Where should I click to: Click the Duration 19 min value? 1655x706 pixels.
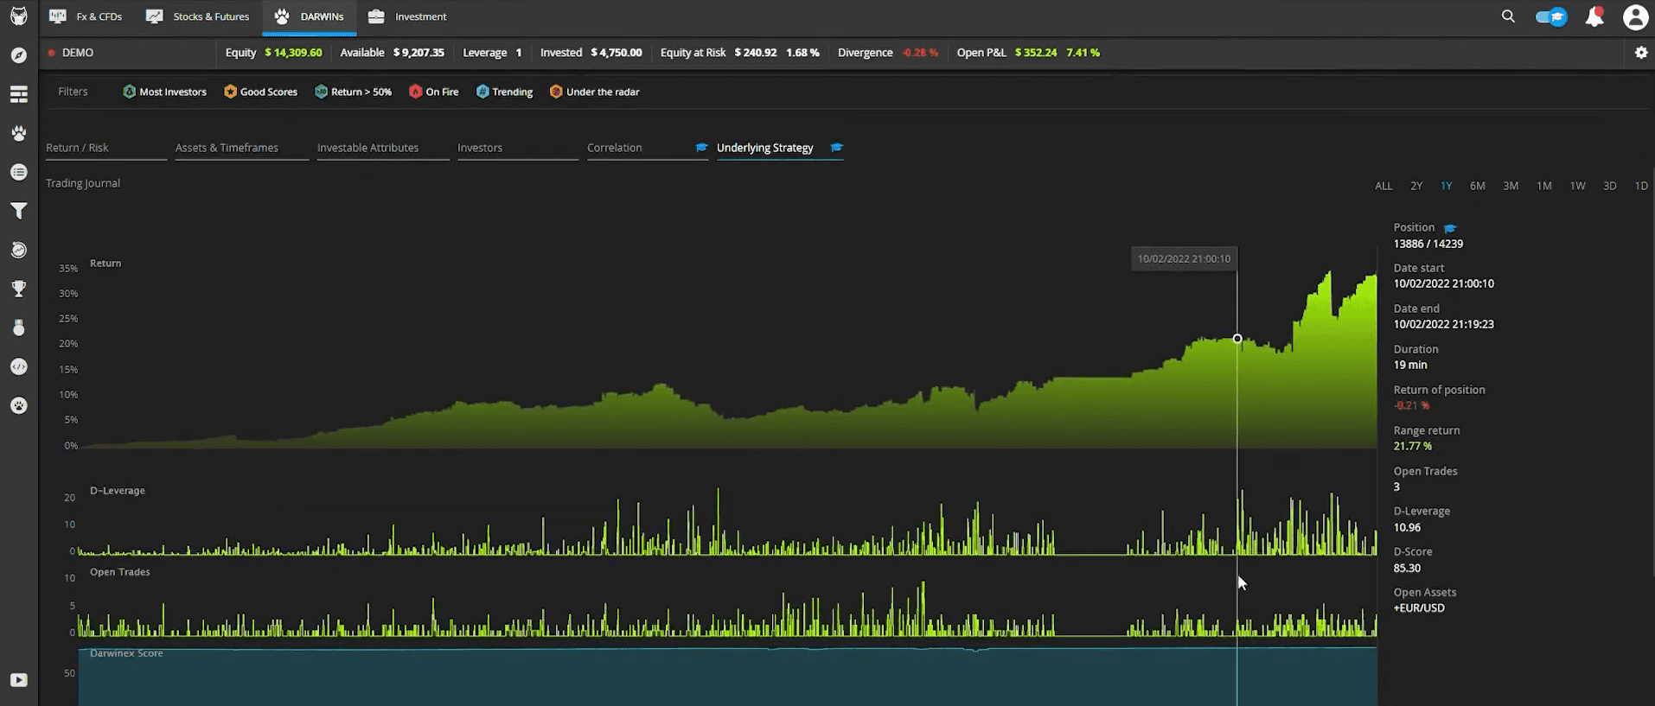1410,366
